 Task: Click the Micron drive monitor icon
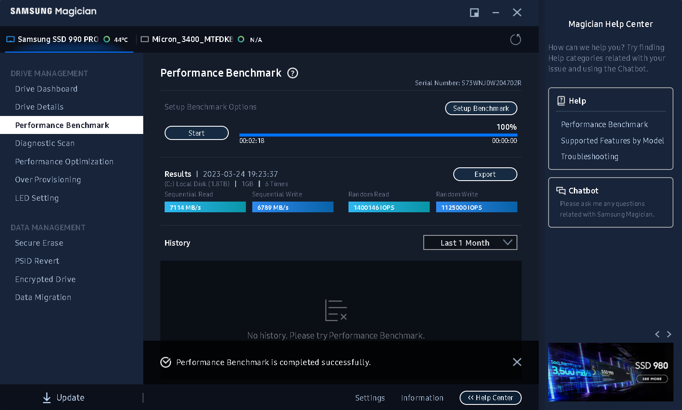point(145,39)
